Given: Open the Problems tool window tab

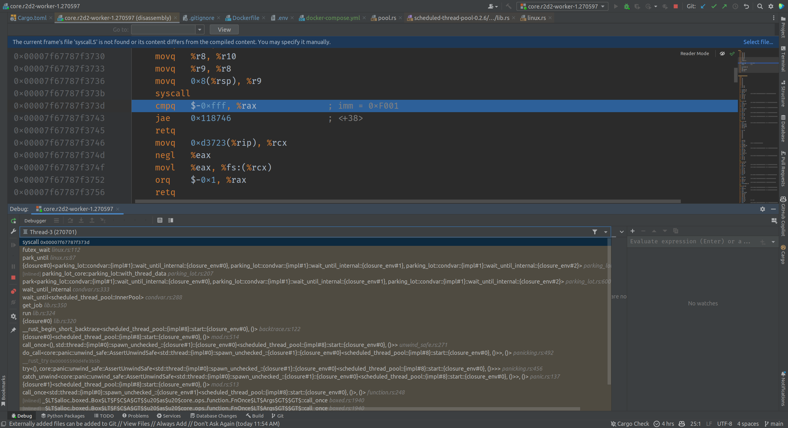Looking at the screenshot, I should 135,416.
